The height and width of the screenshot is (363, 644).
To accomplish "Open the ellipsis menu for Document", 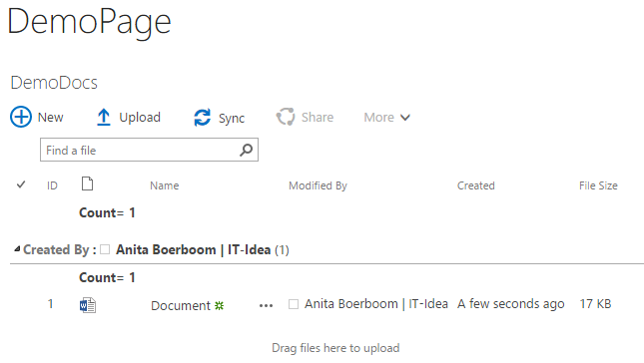I will [267, 305].
